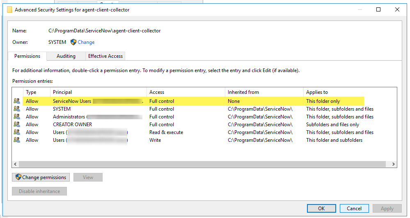
Task: Select the group icon of ServiceNow Users row
Action: tap(17, 101)
